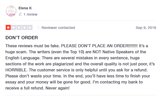Click the first red filled star
161x96 pixels.
(8, 27)
